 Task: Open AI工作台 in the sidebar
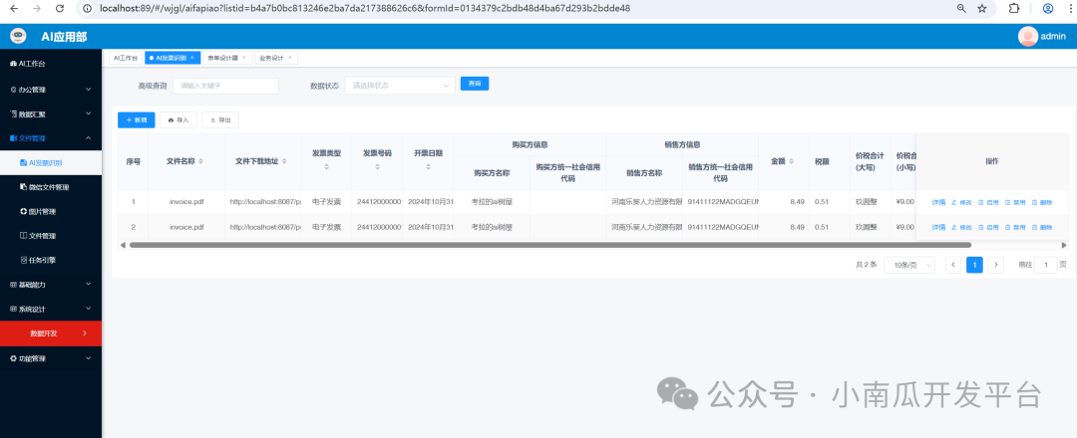pyautogui.click(x=51, y=64)
